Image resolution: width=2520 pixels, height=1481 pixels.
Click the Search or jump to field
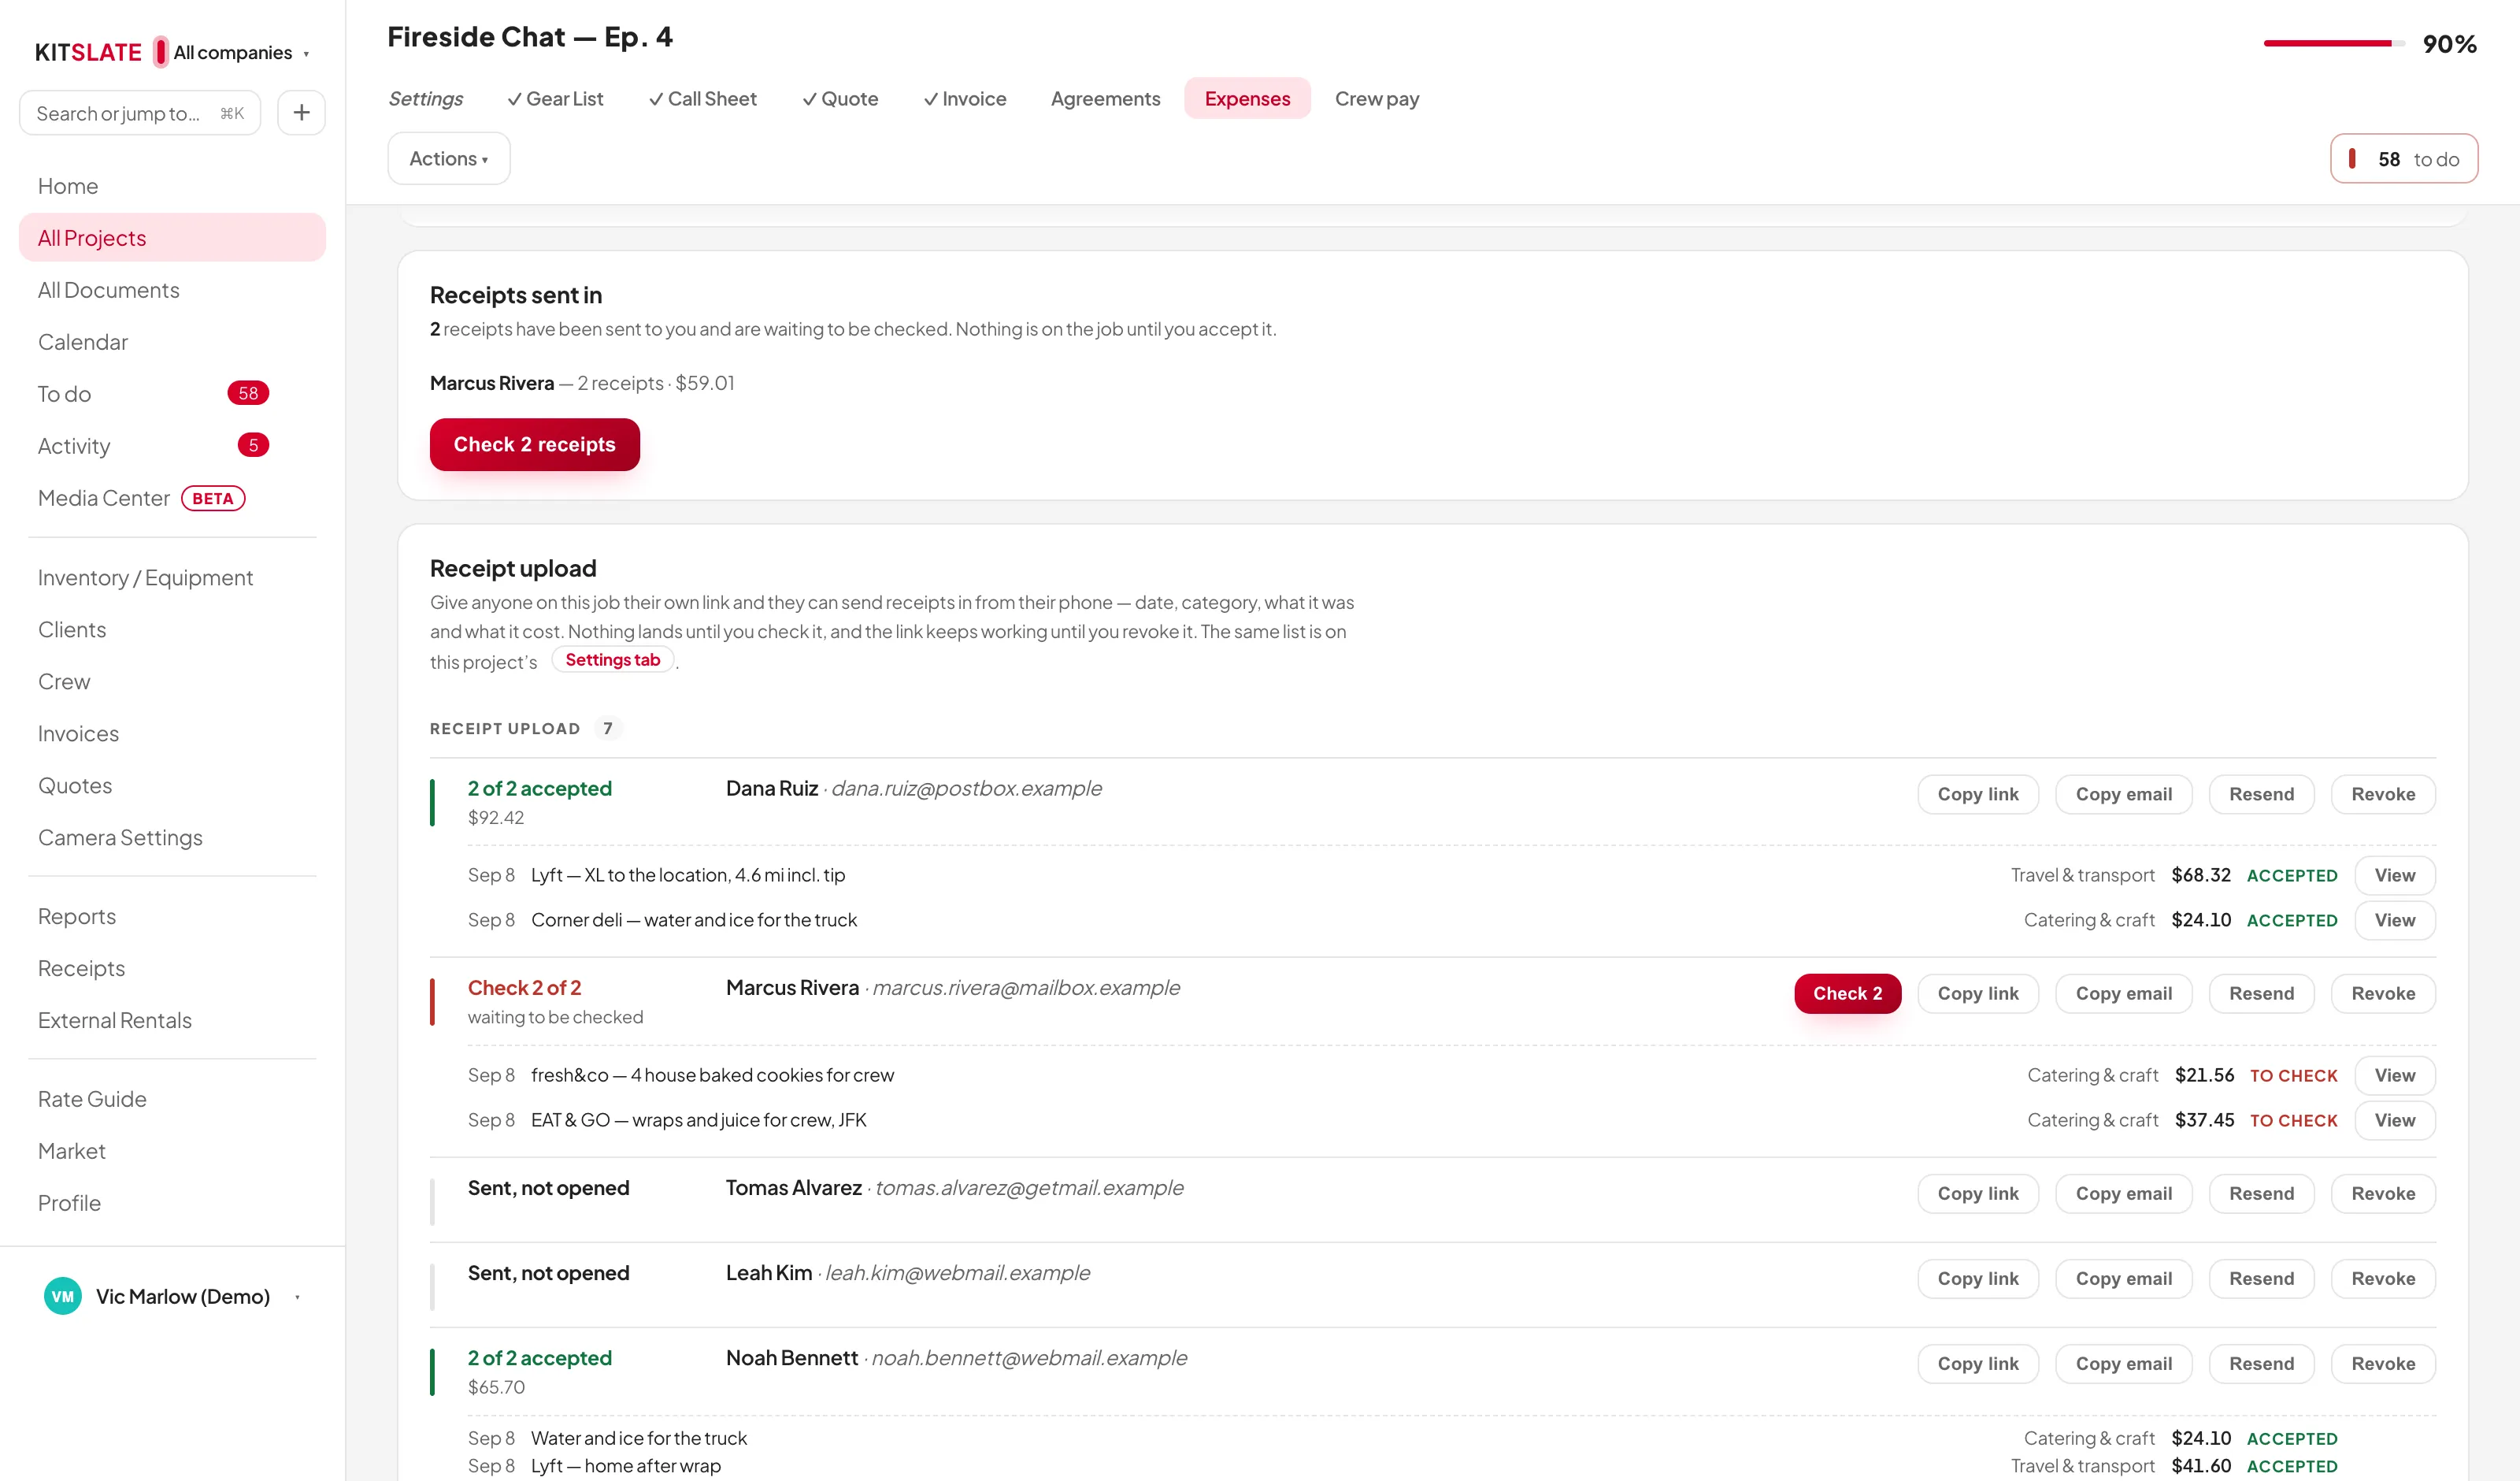pos(140,113)
